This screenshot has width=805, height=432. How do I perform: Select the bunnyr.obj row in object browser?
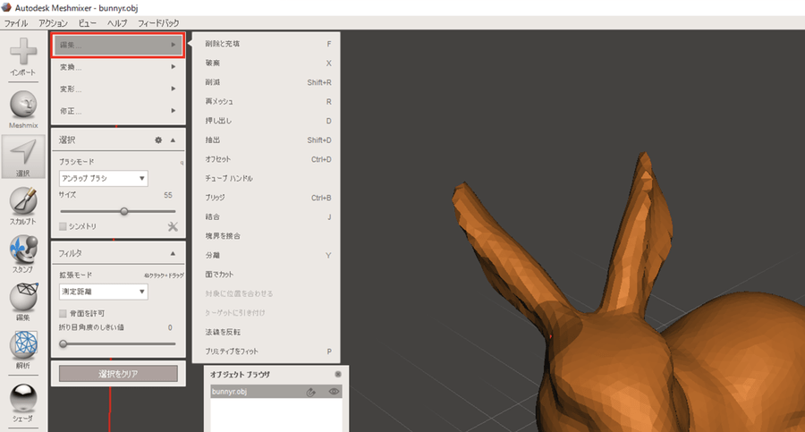276,392
